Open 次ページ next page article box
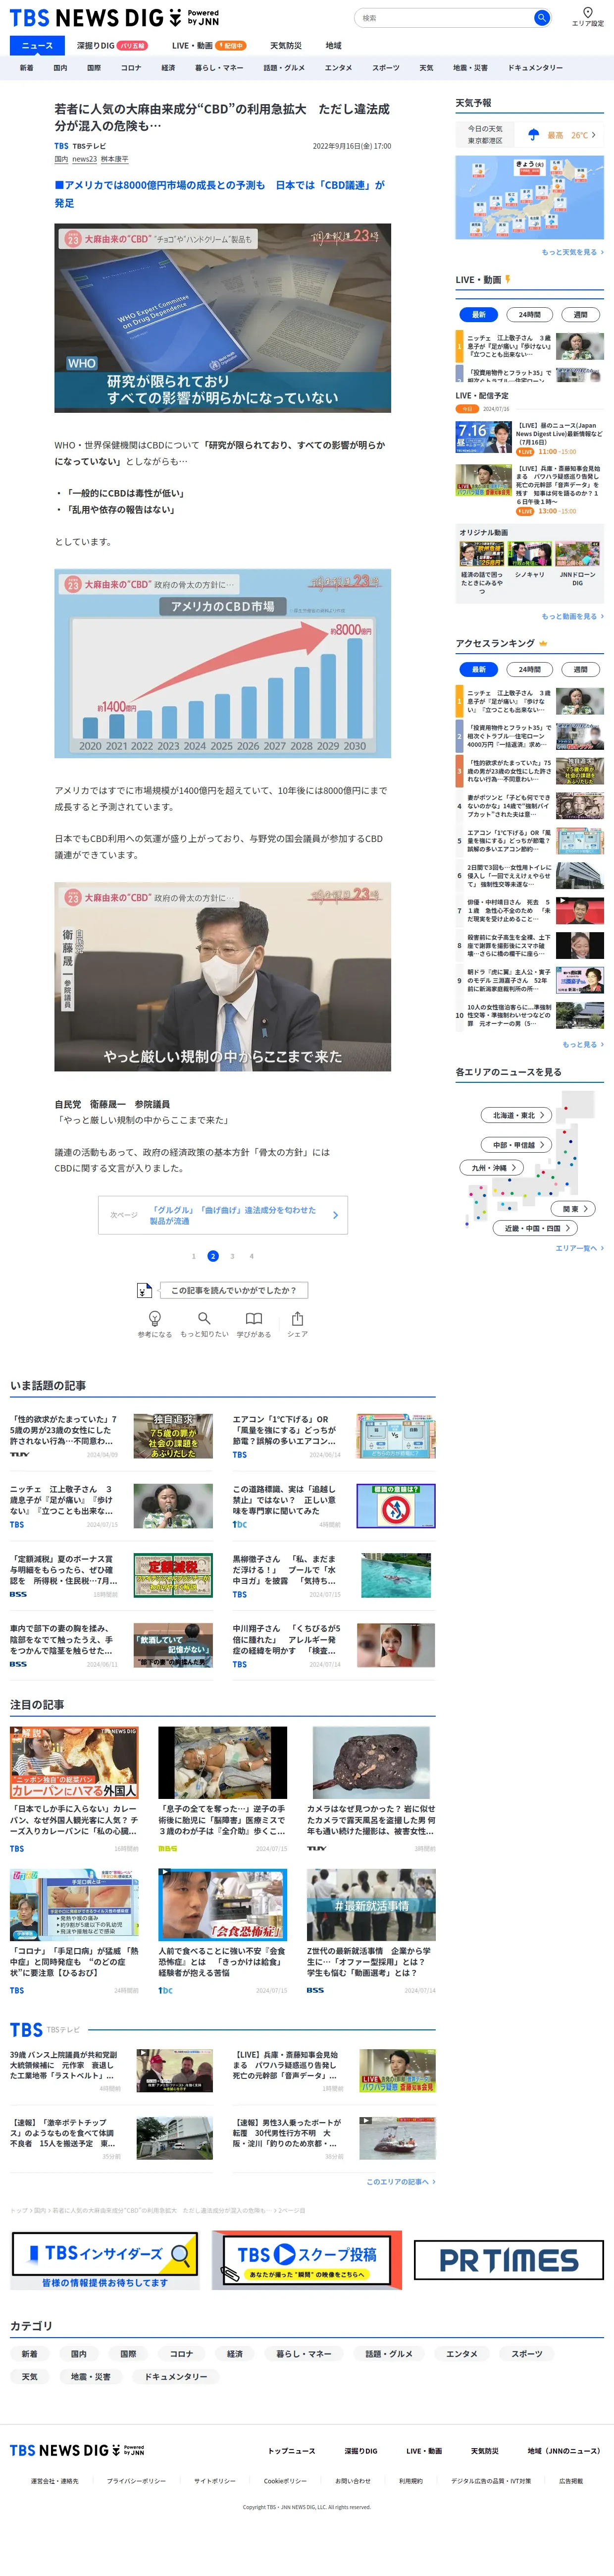The width and height of the screenshot is (614, 2576). 223,1214
